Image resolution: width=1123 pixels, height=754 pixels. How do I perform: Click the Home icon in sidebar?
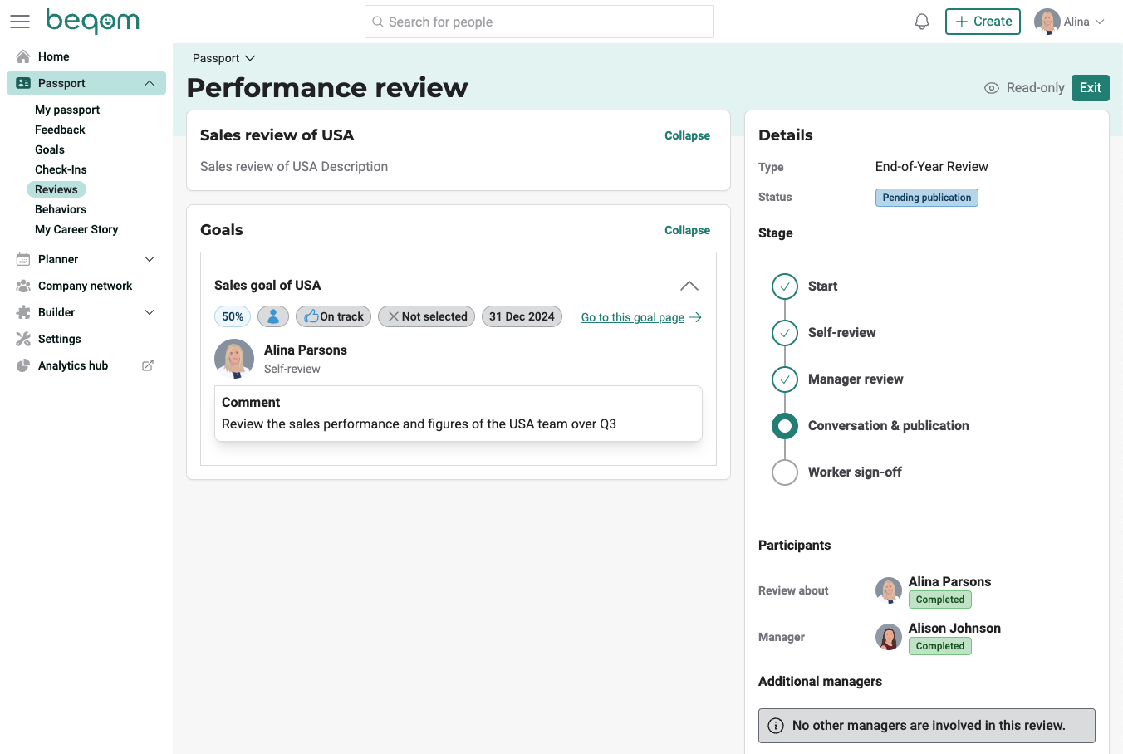[x=23, y=56]
